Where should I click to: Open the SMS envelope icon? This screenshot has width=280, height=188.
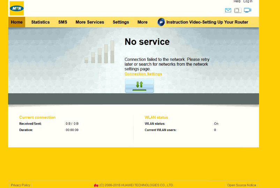point(228,10)
